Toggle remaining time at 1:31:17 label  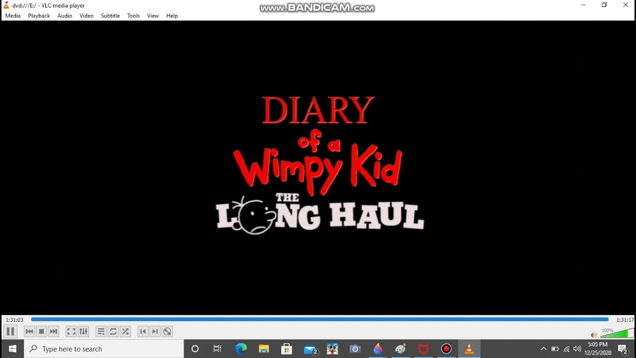tap(625, 320)
